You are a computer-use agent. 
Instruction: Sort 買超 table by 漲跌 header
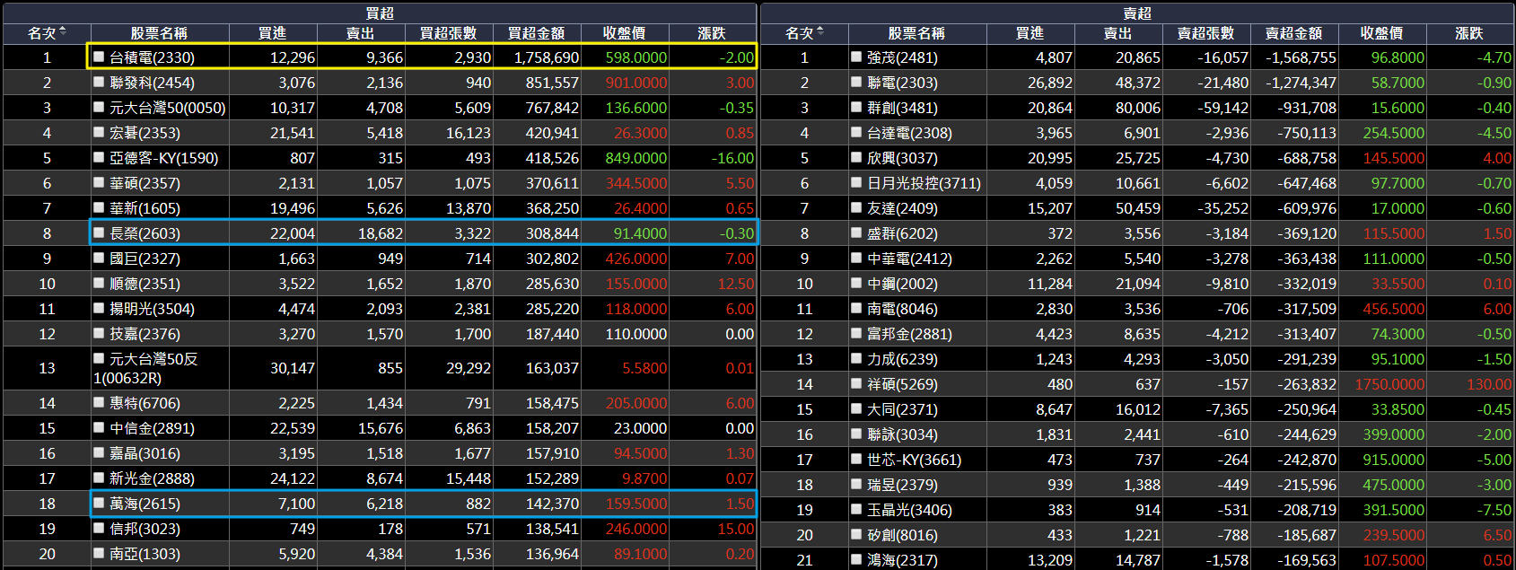[x=712, y=33]
